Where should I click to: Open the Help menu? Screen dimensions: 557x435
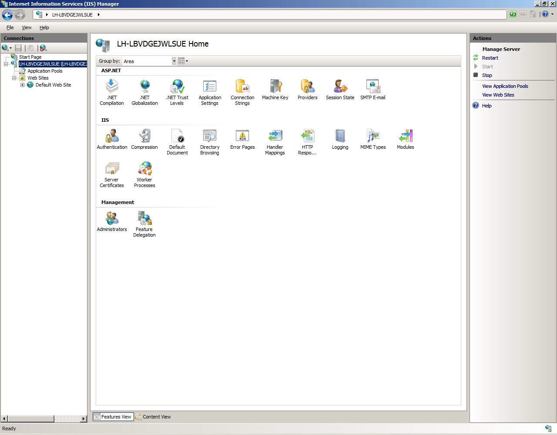pyautogui.click(x=44, y=27)
